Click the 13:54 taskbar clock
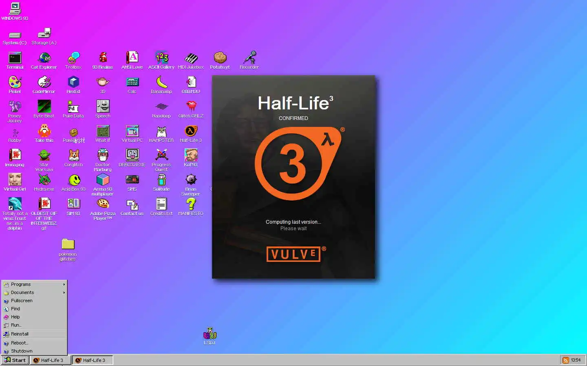The width and height of the screenshot is (587, 366). coord(576,360)
